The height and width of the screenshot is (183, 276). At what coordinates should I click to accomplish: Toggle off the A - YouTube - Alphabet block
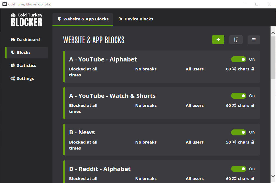pyautogui.click(x=239, y=59)
